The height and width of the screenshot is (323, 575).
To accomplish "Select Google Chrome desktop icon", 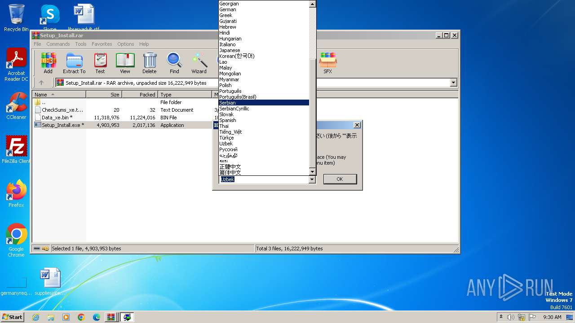I will click(x=16, y=240).
